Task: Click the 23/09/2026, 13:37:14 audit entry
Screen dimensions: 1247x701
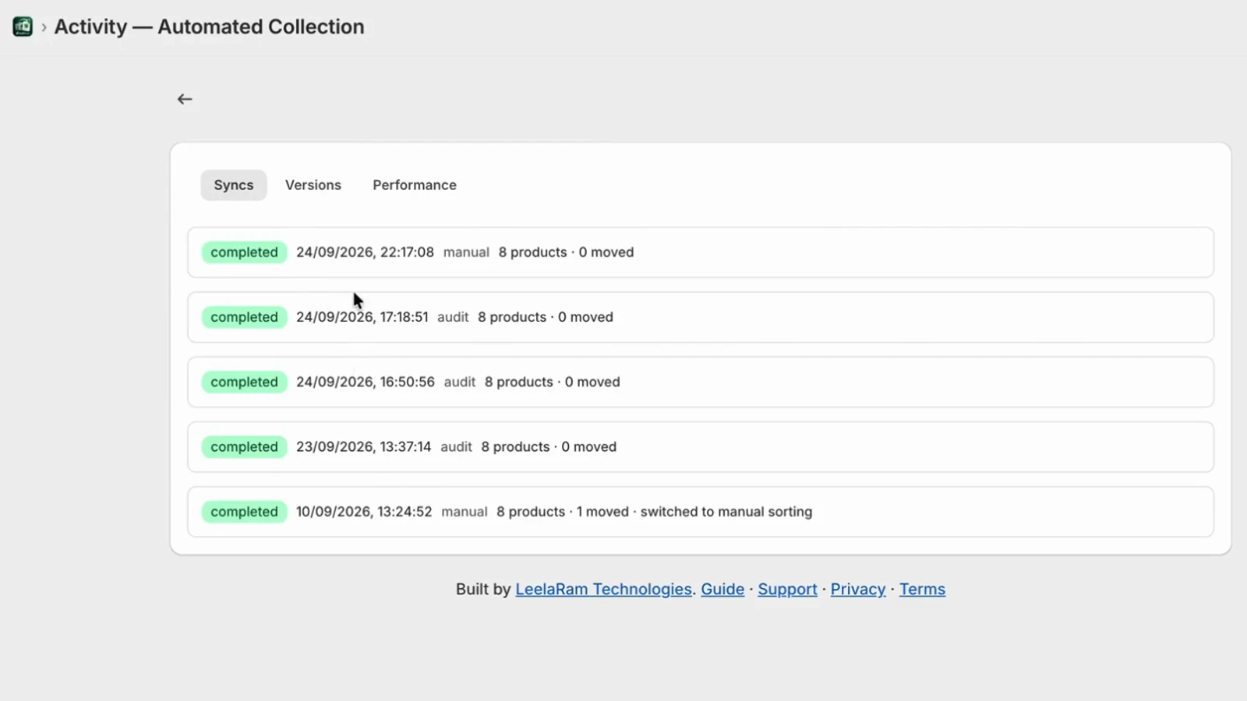Action: click(x=701, y=447)
